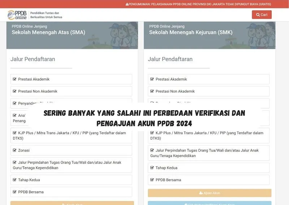The height and width of the screenshot is (205, 289).
Task: Select SMA Prestasi Non Akademik check icon
Action: click(14, 91)
